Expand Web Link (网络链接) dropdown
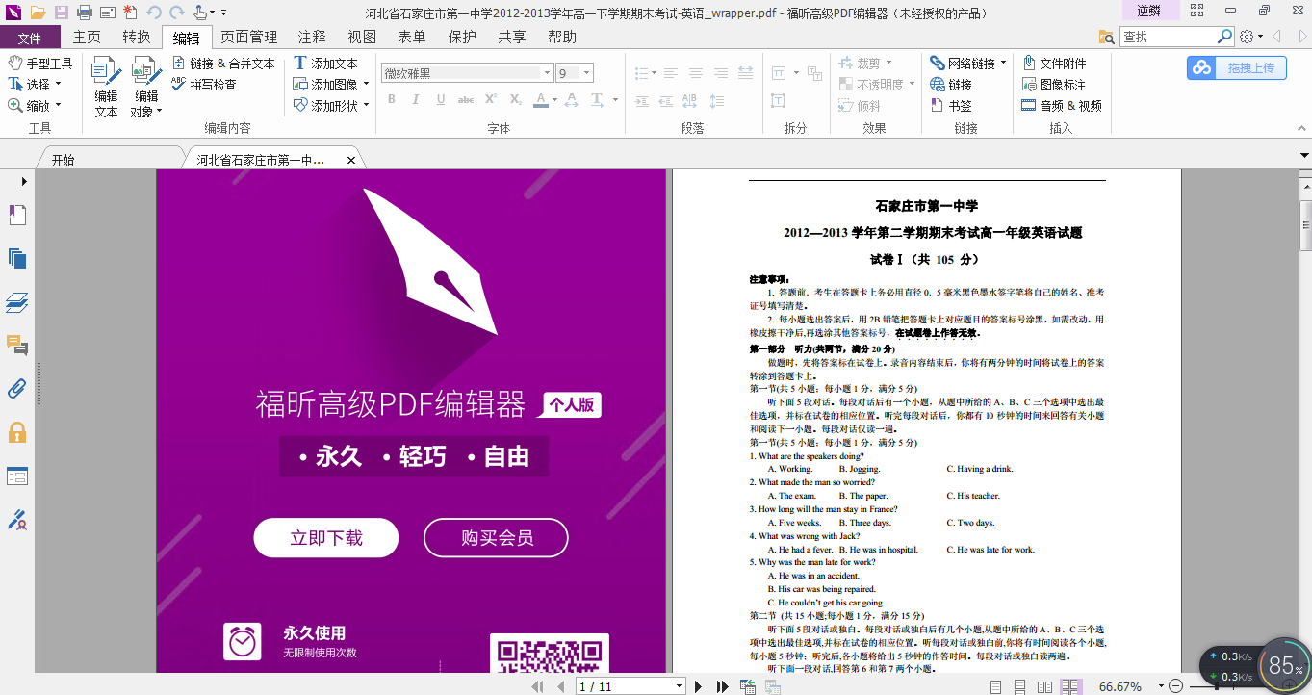 (x=1003, y=64)
